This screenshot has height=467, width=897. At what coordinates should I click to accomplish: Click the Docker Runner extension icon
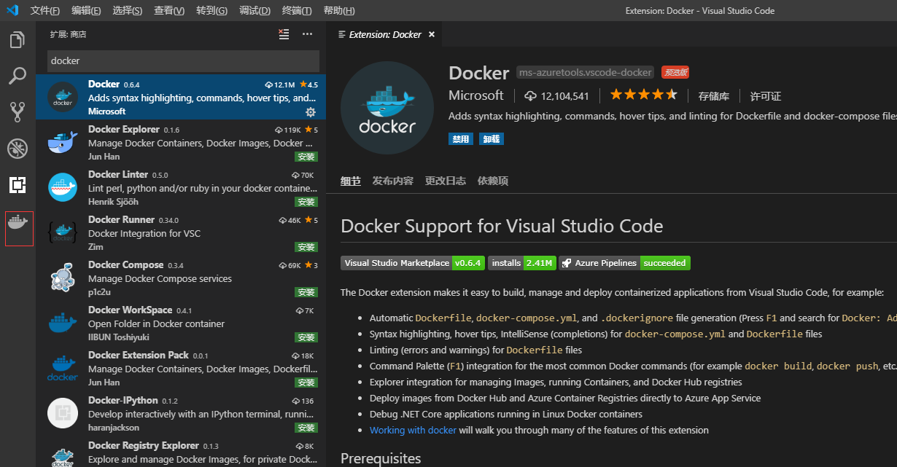pyautogui.click(x=63, y=232)
